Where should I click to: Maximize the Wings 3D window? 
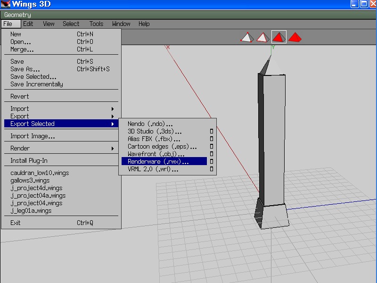(x=364, y=4)
